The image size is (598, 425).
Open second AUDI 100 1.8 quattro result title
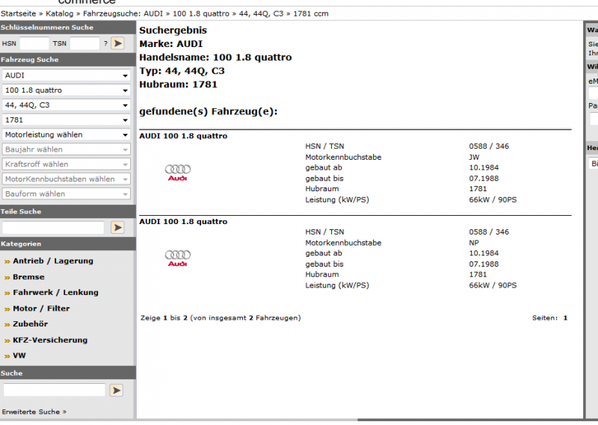(183, 222)
